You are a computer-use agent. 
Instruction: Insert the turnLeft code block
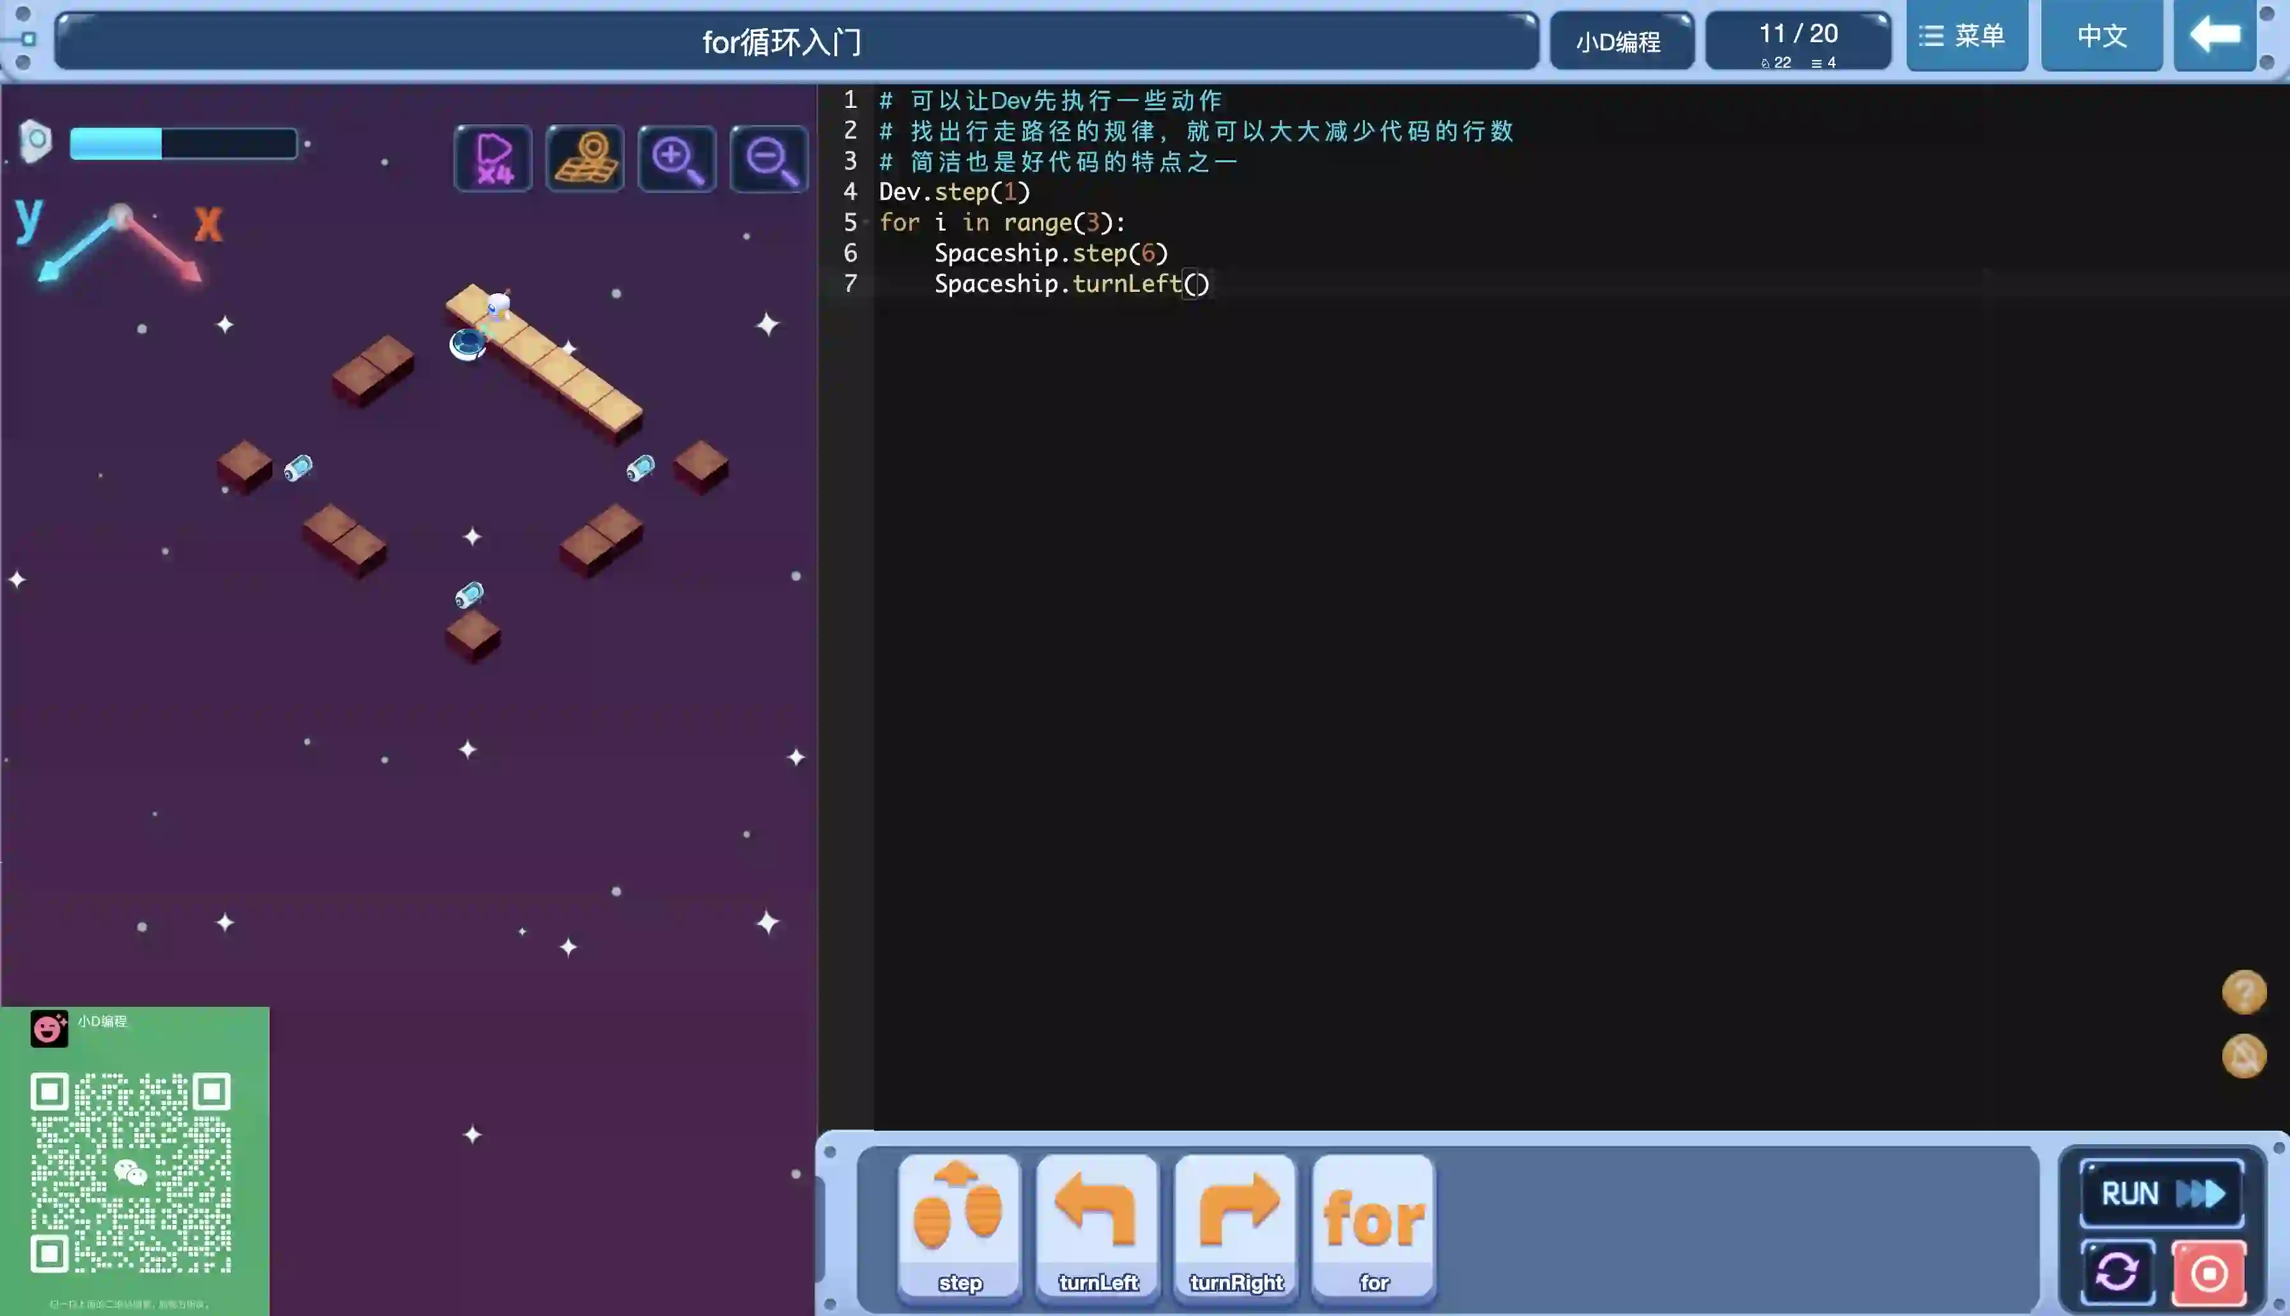pos(1097,1227)
